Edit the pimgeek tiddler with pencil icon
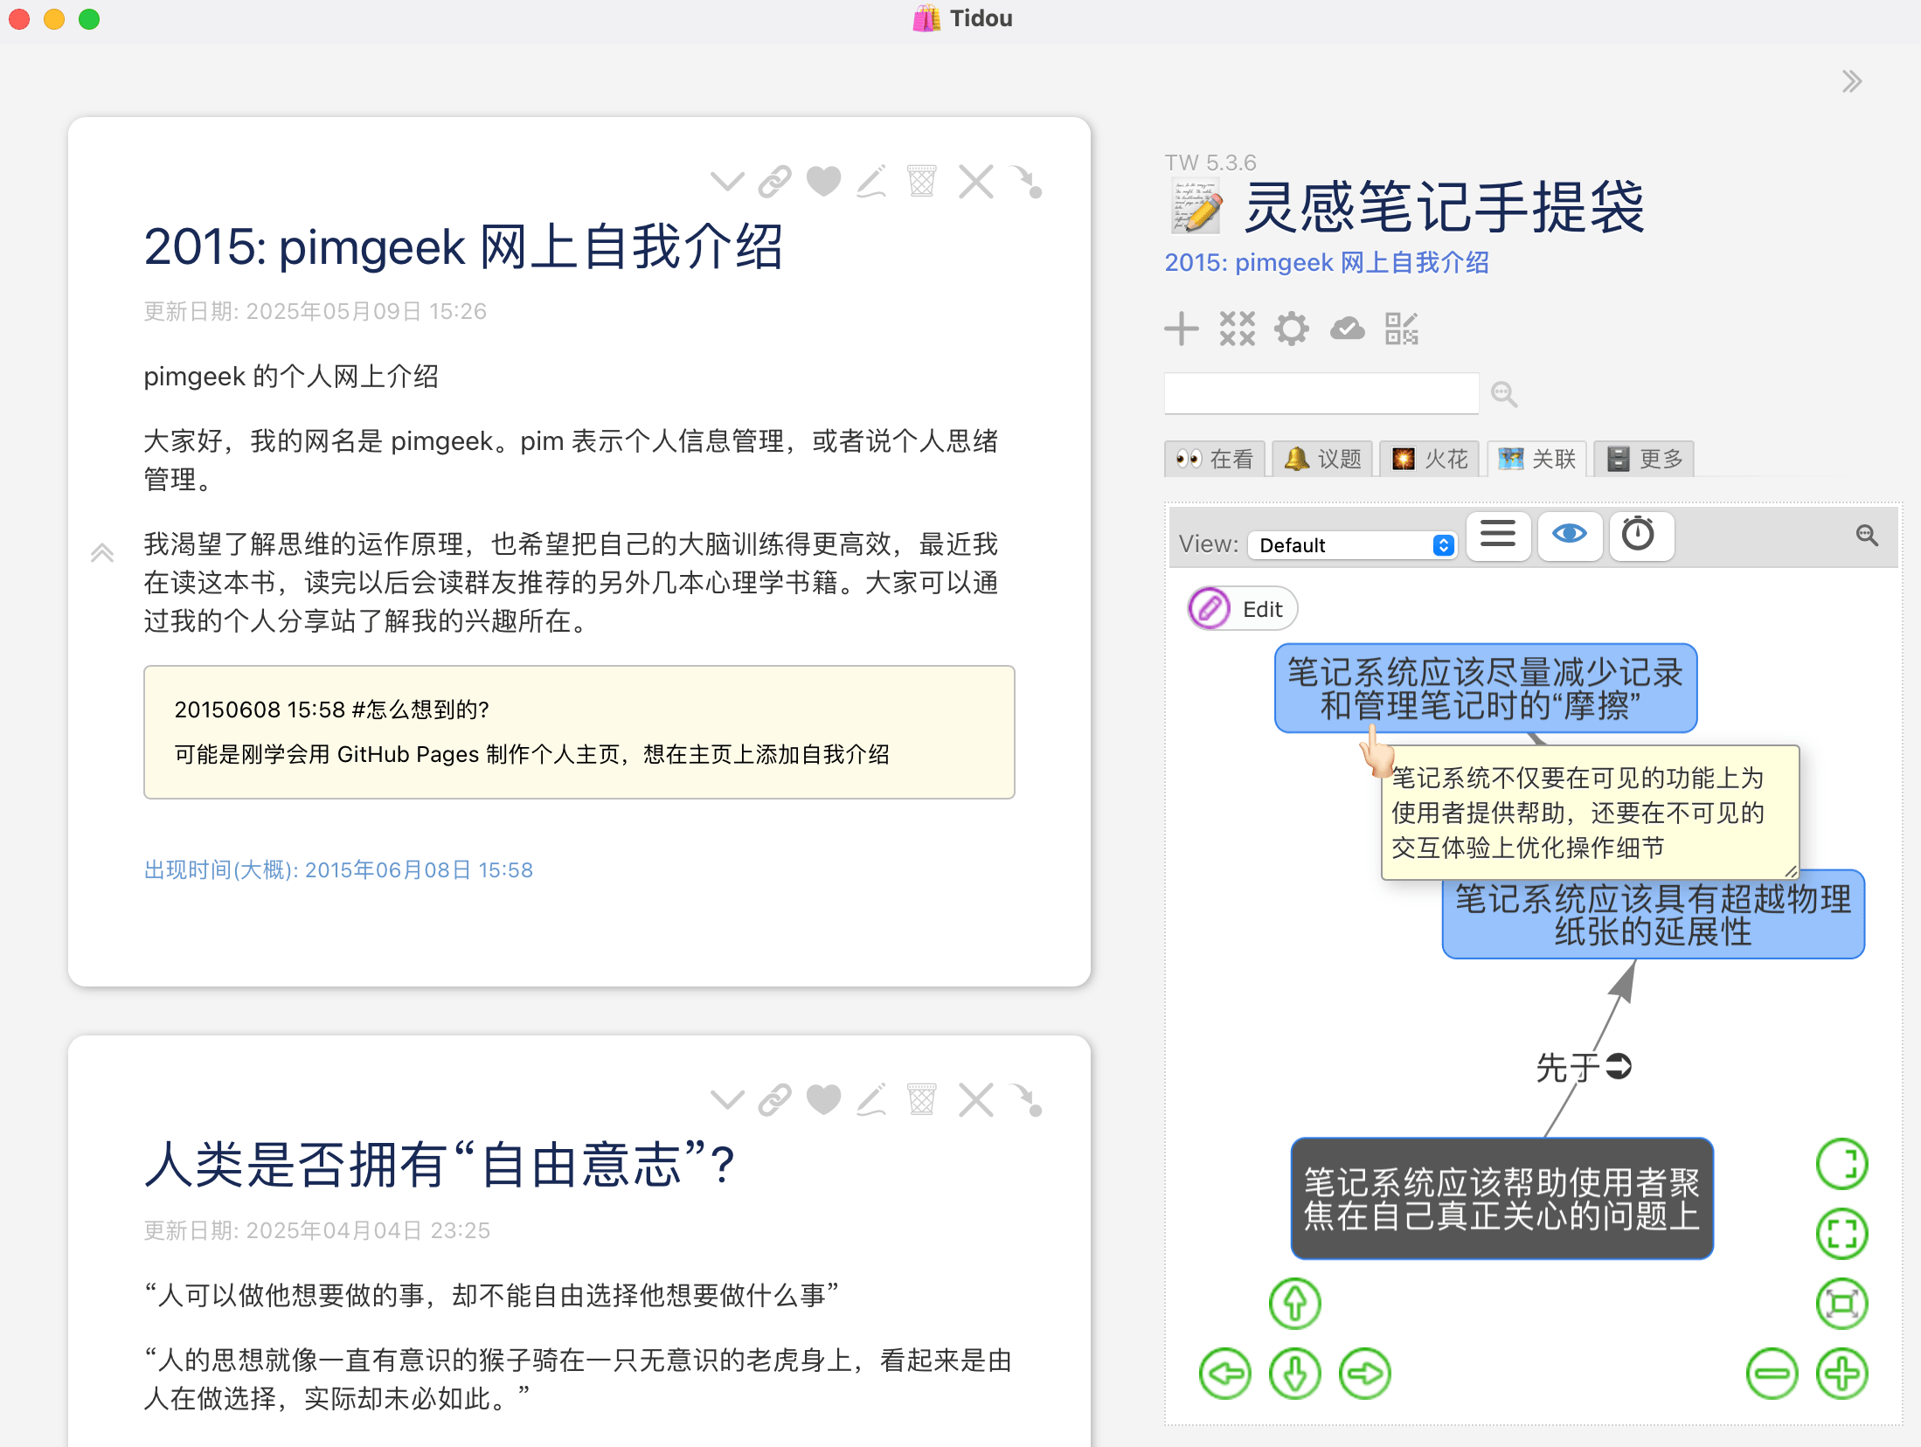The image size is (1921, 1447). (x=871, y=182)
